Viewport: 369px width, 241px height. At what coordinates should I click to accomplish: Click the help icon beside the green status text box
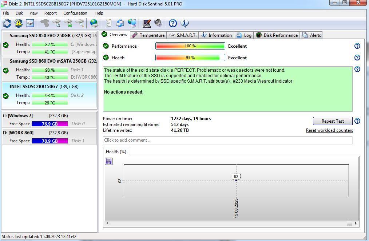pos(357,69)
